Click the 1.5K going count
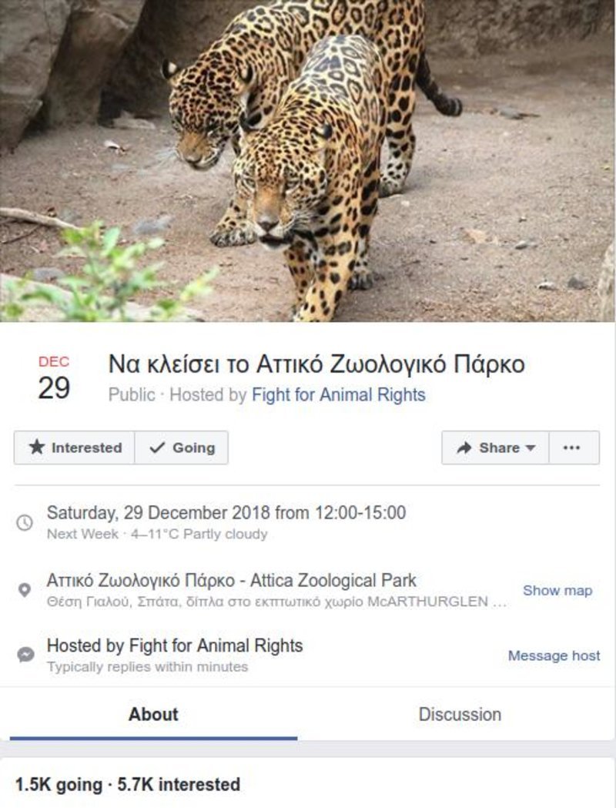 tap(59, 785)
